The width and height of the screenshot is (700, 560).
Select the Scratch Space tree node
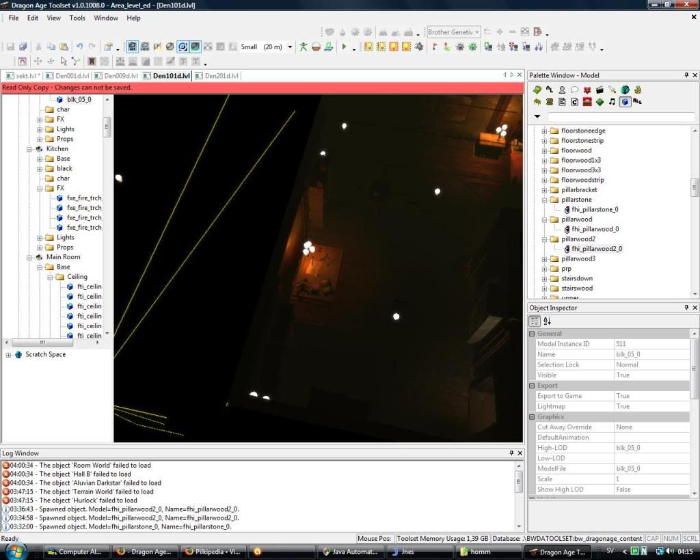[45, 354]
